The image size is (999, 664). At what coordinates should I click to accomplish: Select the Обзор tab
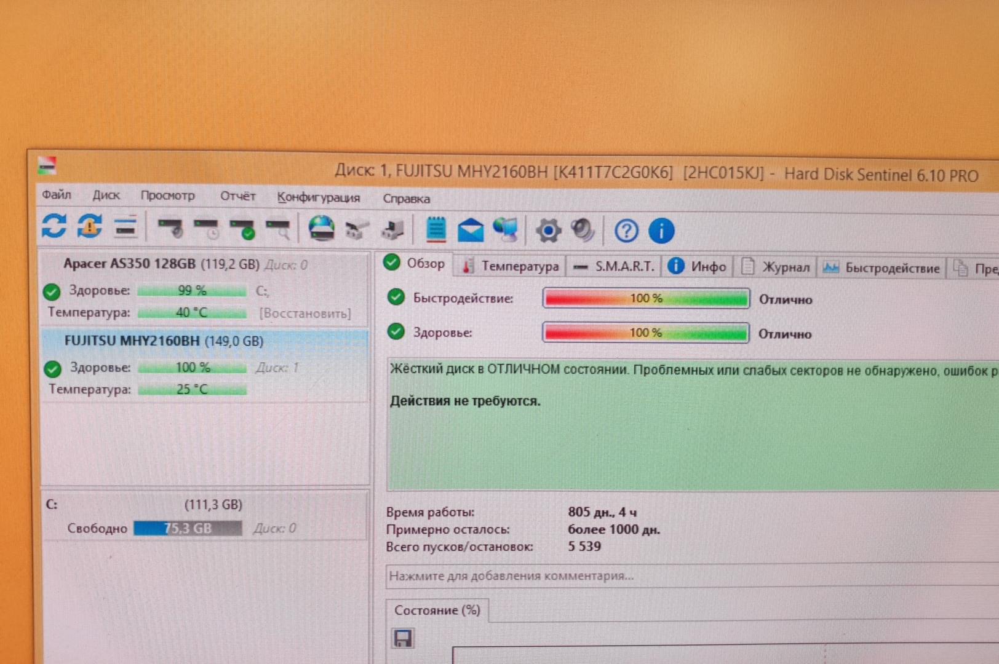[415, 264]
